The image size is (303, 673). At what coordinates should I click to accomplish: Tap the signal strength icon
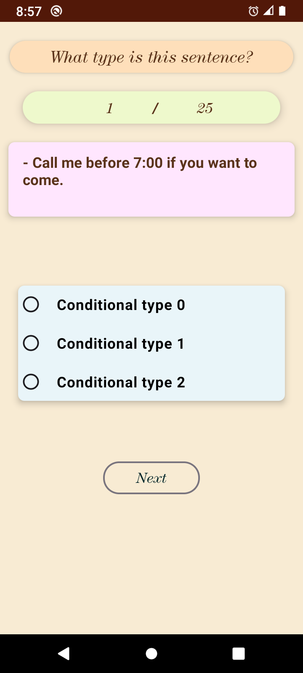pos(268,11)
